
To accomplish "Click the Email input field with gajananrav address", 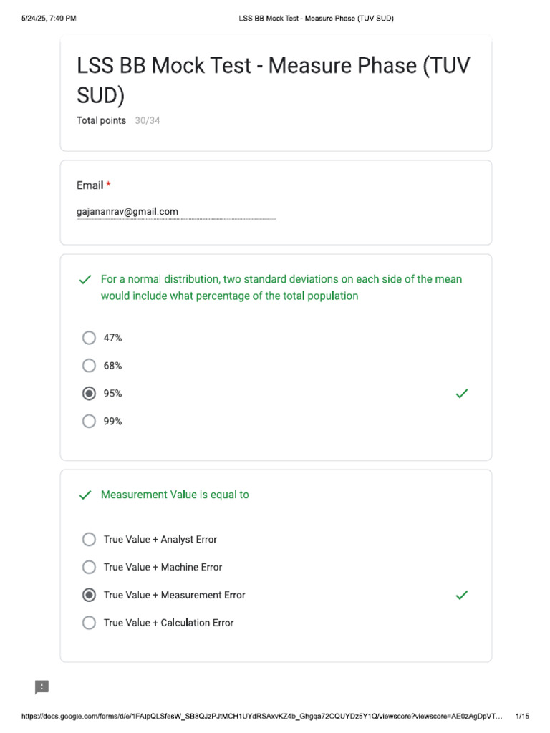I will pos(176,212).
